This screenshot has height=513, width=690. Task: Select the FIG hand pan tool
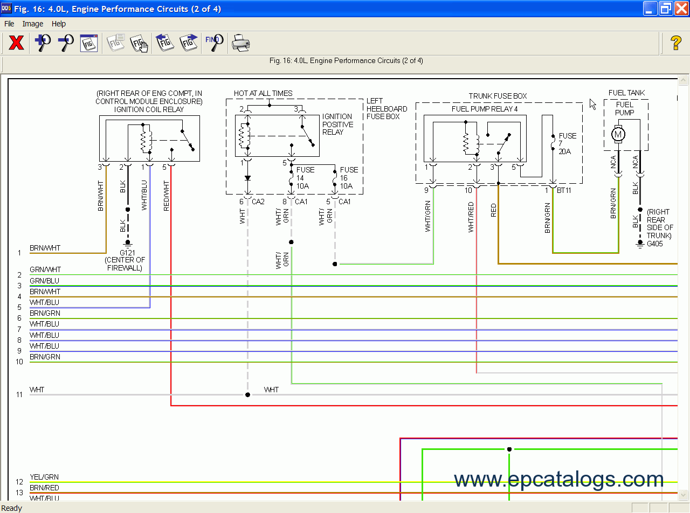139,43
